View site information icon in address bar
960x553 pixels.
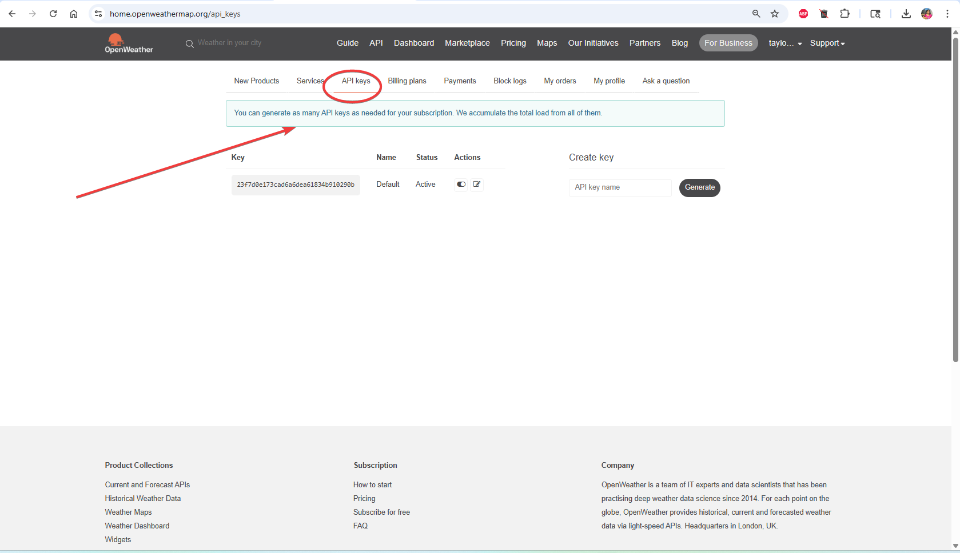[98, 14]
